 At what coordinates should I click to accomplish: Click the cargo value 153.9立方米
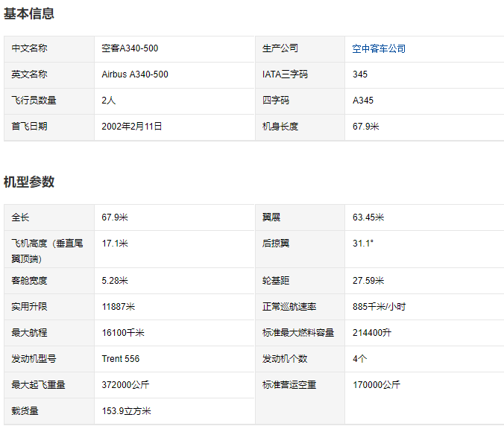(126, 410)
